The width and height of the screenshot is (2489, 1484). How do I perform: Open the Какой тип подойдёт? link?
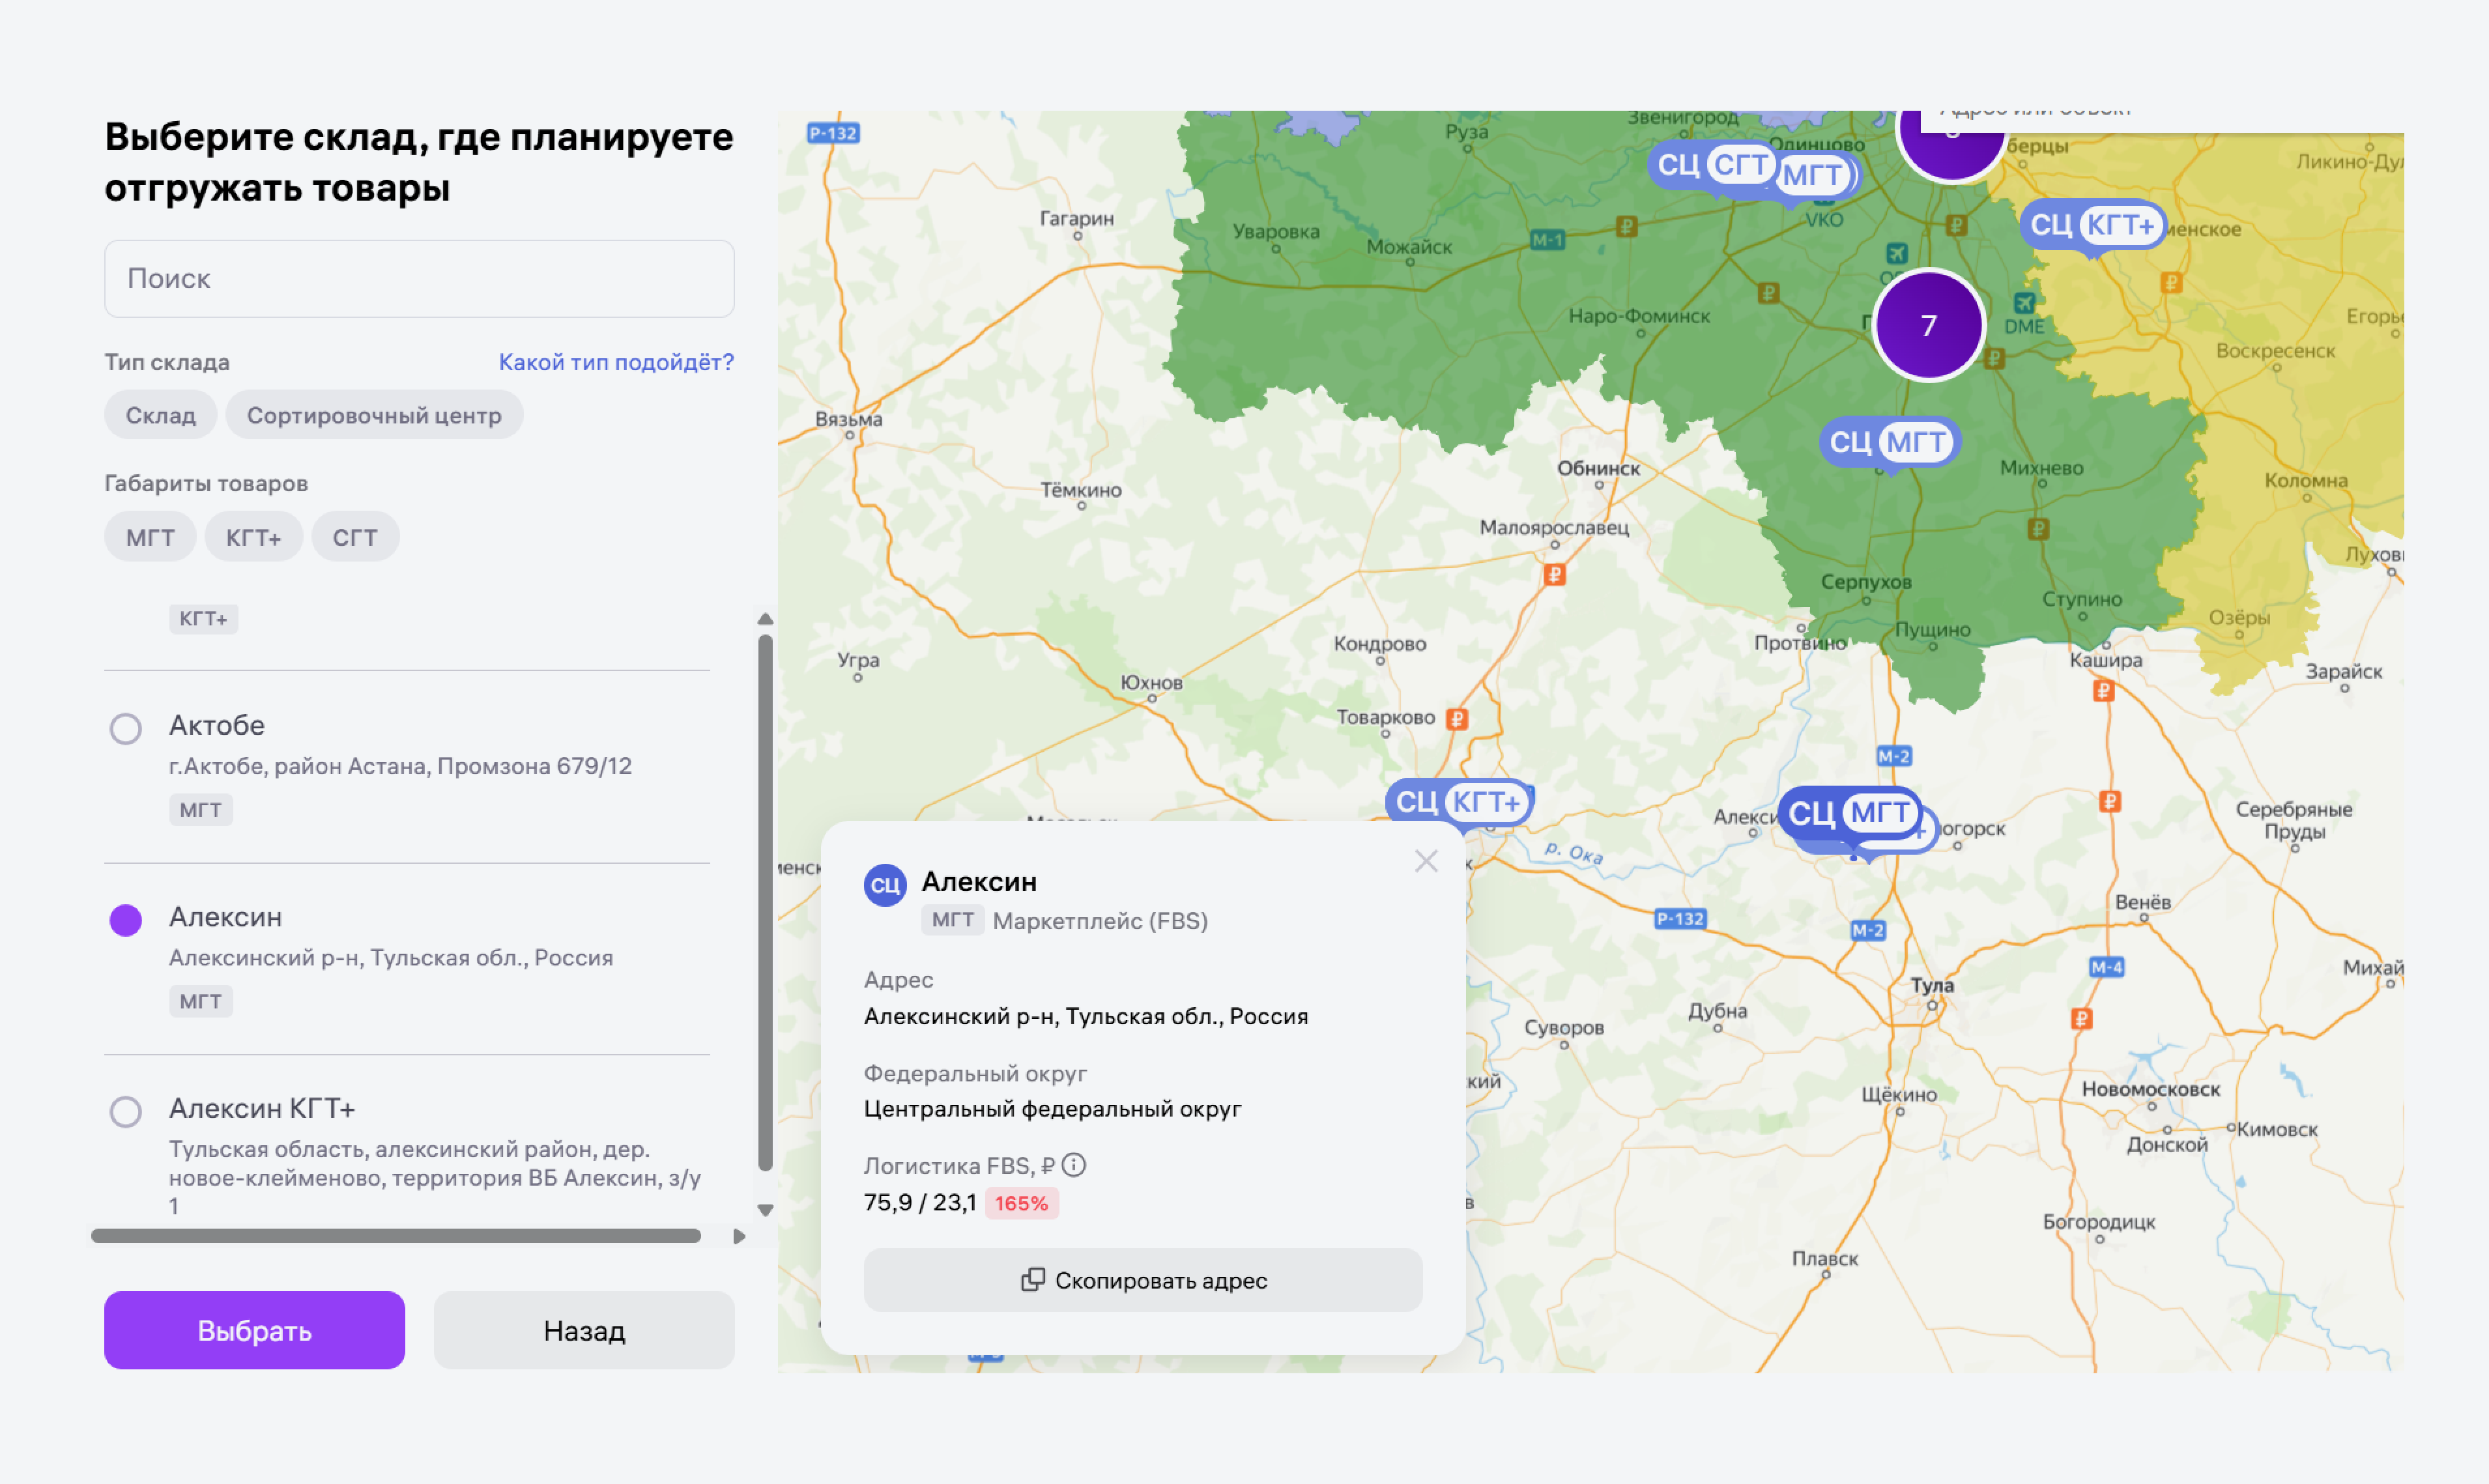pos(615,362)
